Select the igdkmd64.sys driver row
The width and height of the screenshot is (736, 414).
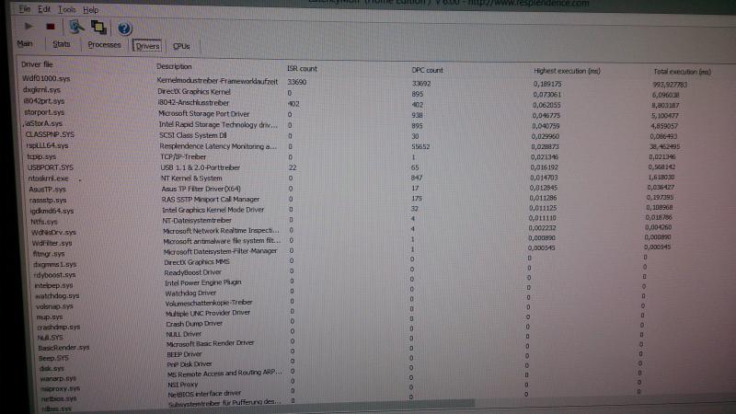click(x=52, y=211)
